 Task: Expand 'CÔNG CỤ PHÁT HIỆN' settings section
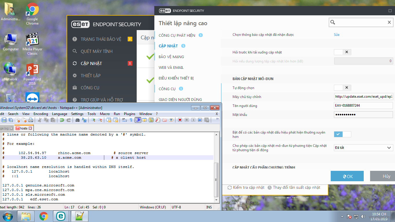[x=177, y=35]
